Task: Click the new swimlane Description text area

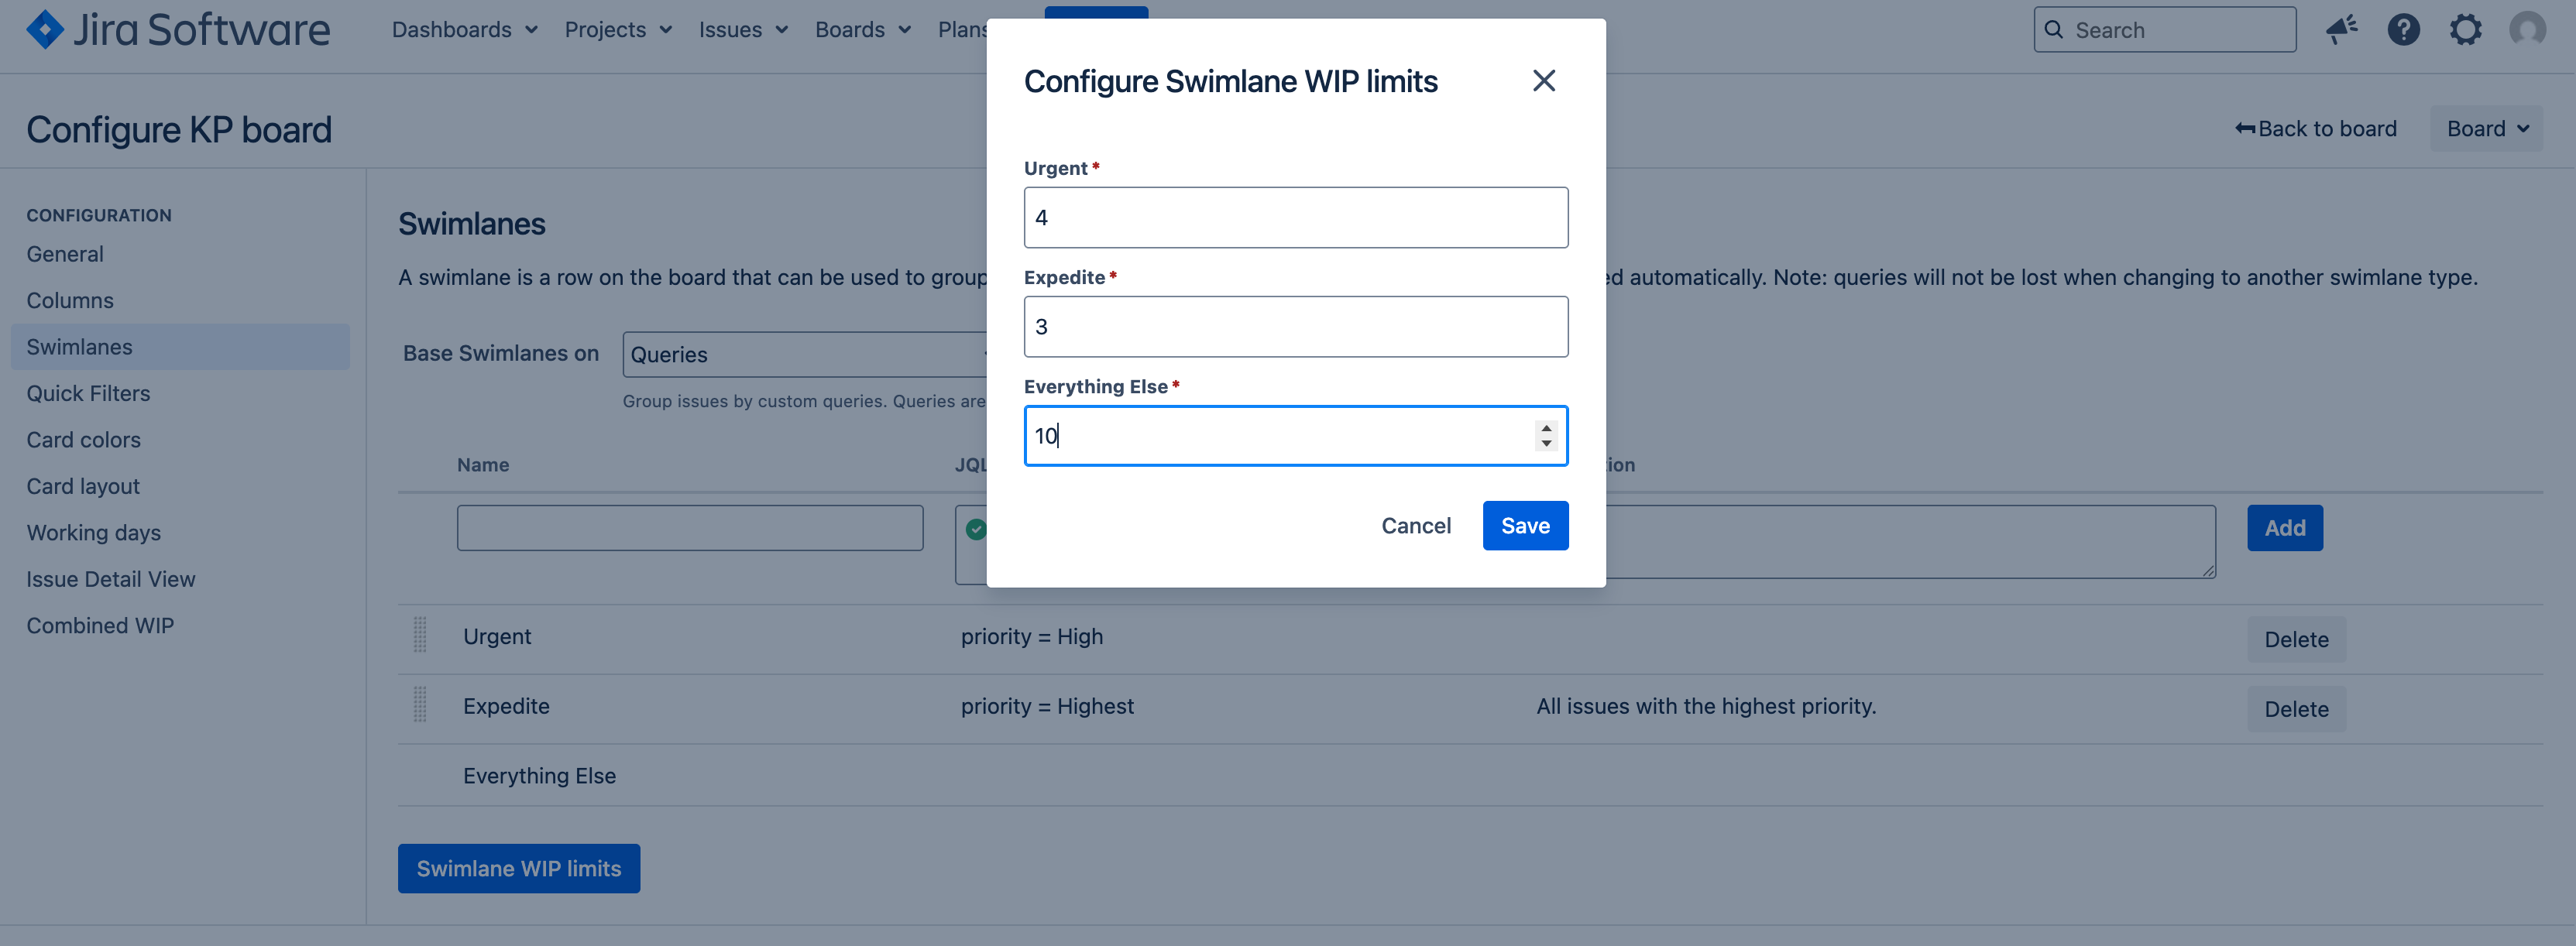Action: 1911,542
